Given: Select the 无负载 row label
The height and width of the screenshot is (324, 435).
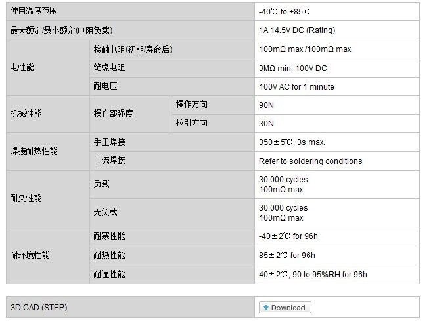Looking at the screenshot, I should click(105, 212).
